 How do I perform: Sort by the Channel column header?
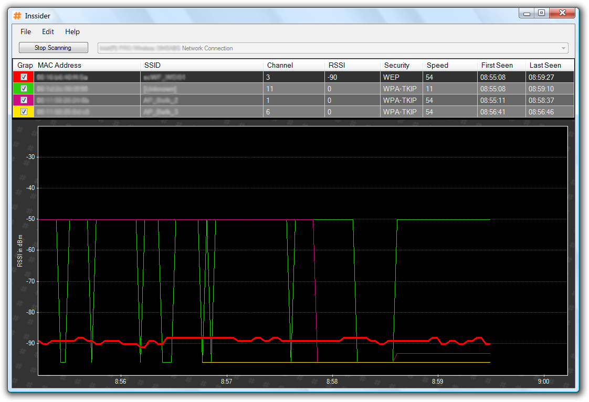tap(294, 66)
